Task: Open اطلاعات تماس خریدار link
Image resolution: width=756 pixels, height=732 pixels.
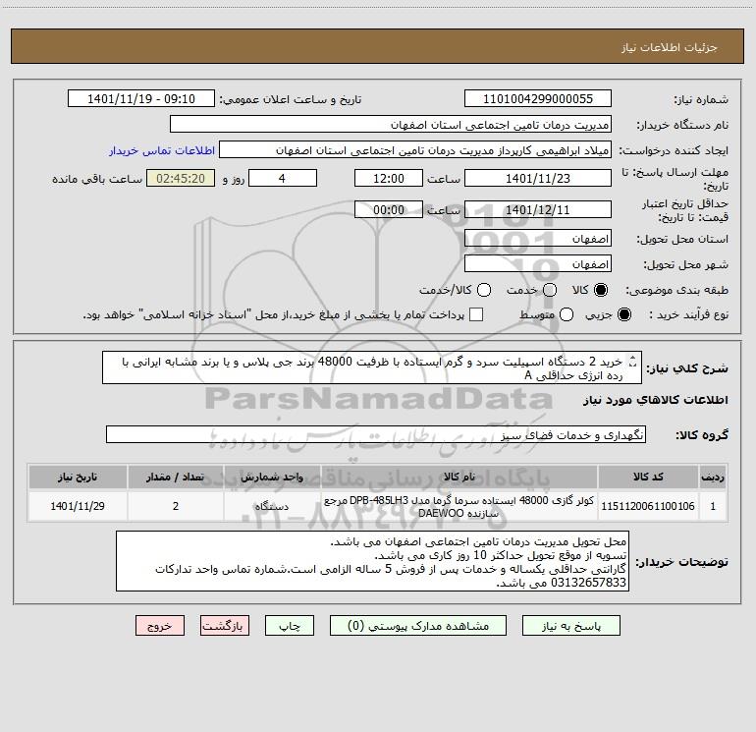Action: tap(162, 150)
